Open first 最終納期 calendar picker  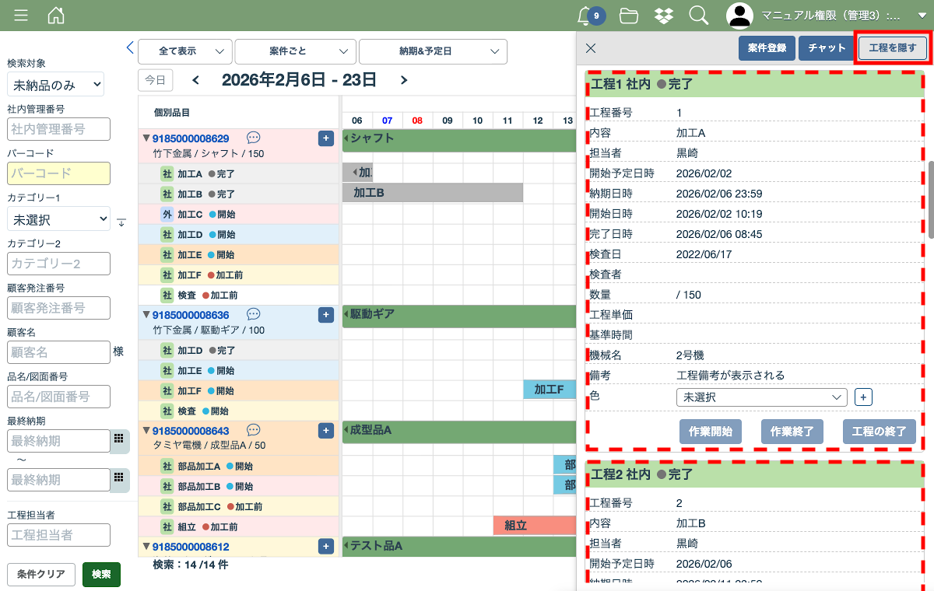click(x=119, y=441)
